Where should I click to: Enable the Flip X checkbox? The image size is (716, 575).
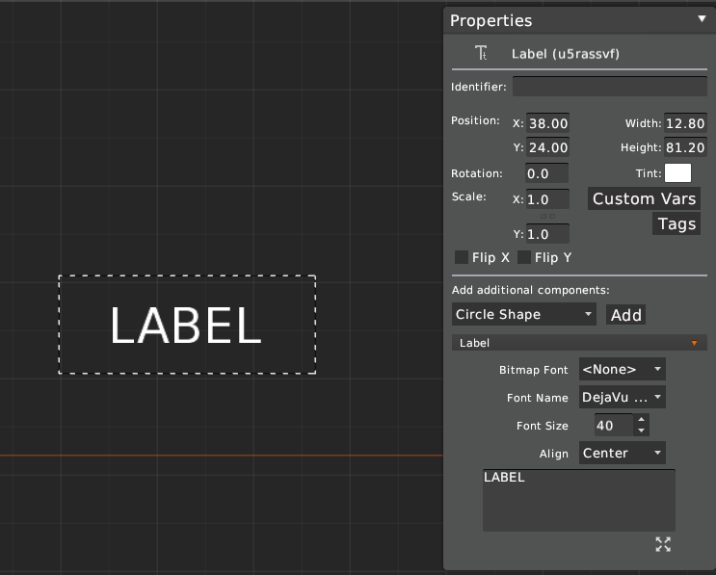pos(462,257)
